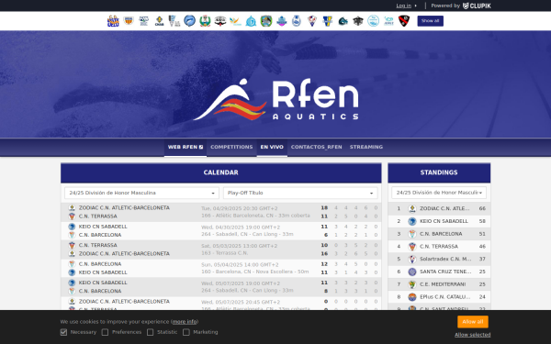Click the Allow selected link
The image size is (551, 344).
coord(473,335)
